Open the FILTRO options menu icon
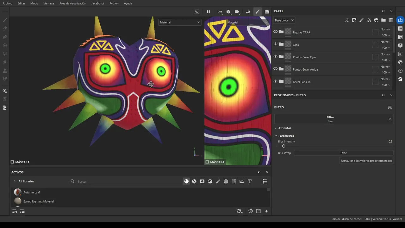Image resolution: width=405 pixels, height=228 pixels. 390,108
